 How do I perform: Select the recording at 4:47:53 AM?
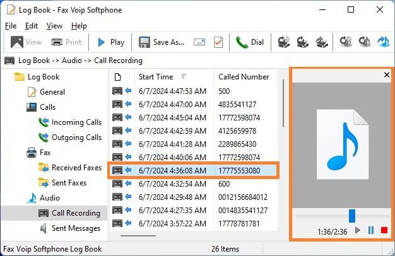(193, 91)
